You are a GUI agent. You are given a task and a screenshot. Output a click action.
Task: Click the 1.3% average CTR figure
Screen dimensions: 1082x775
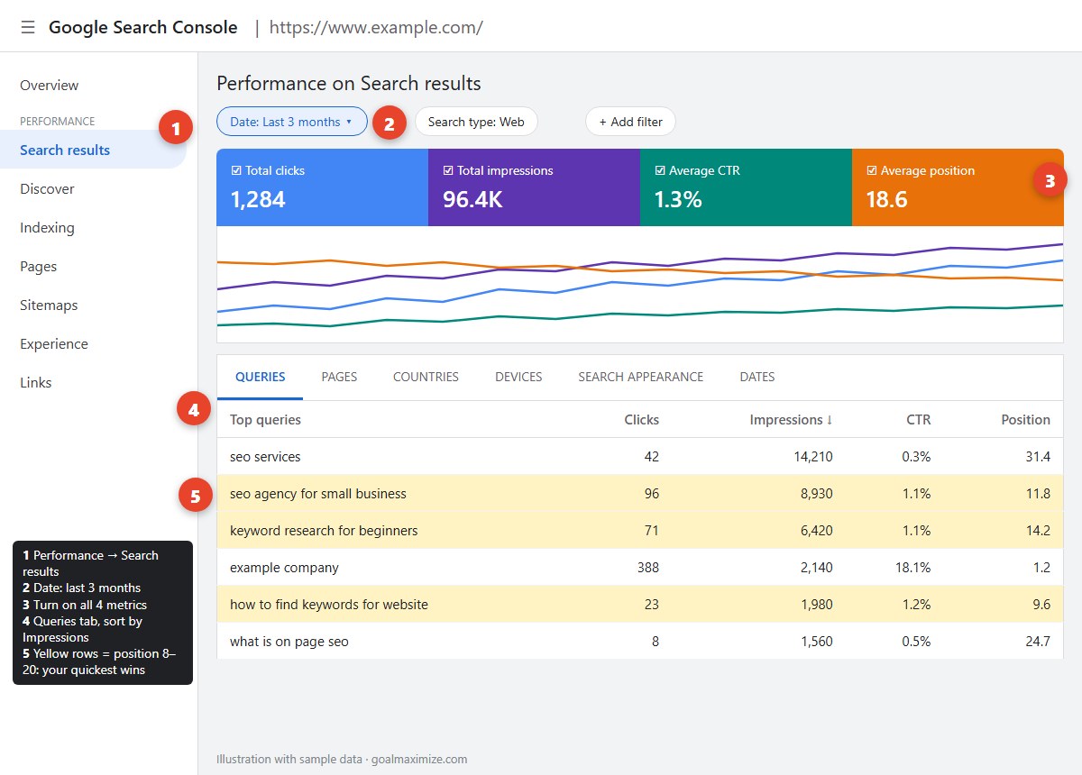click(x=678, y=199)
